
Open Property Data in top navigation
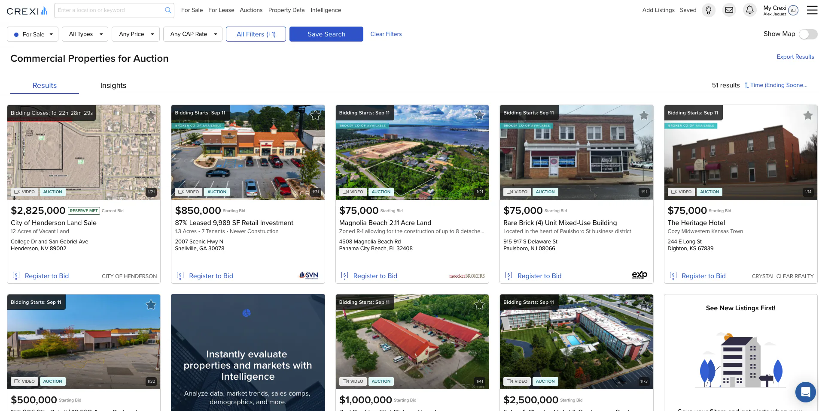[286, 10]
